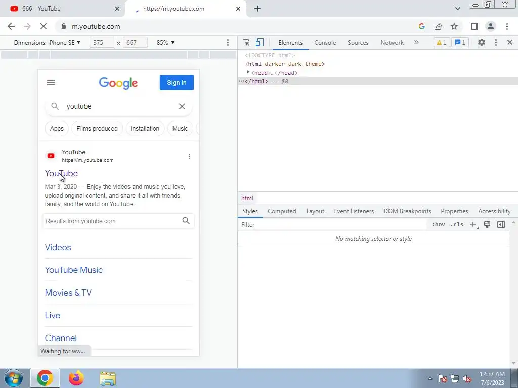Image resolution: width=518 pixels, height=388 pixels.
Task: Open the Event Listeners tab
Action: [354, 211]
